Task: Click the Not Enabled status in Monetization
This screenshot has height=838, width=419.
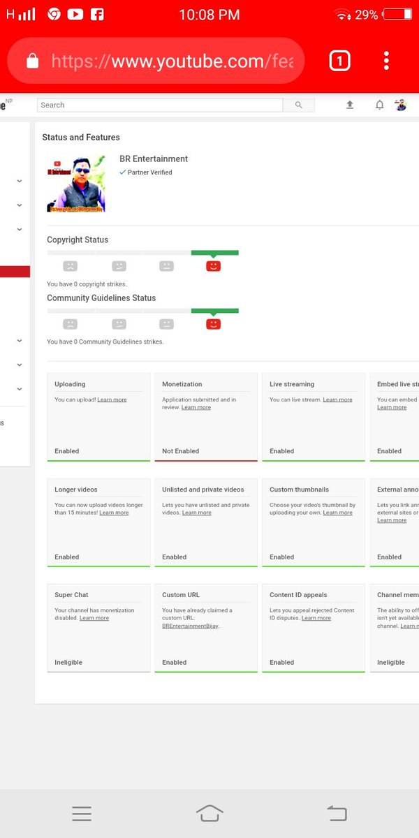Action: [x=180, y=451]
